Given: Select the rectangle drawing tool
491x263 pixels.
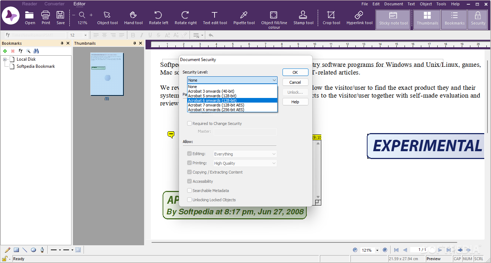Looking at the screenshot, I should point(16,250).
